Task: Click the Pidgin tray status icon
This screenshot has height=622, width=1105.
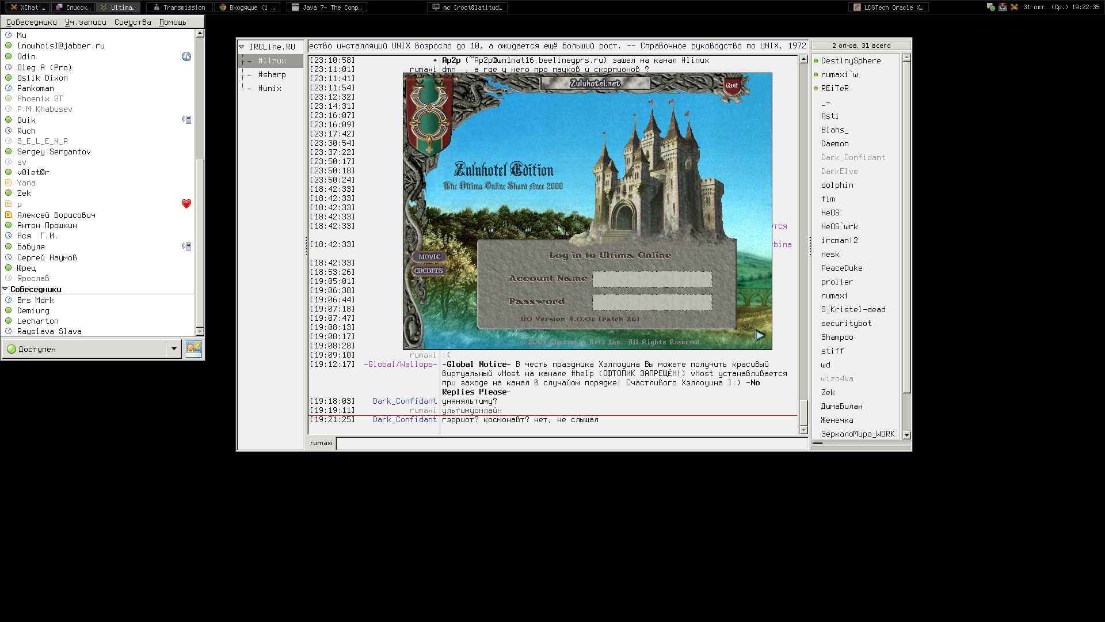Action: click(990, 7)
